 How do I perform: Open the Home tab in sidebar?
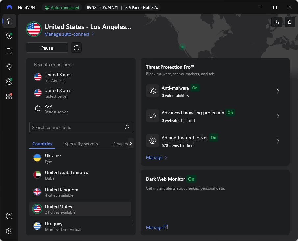(9, 21)
